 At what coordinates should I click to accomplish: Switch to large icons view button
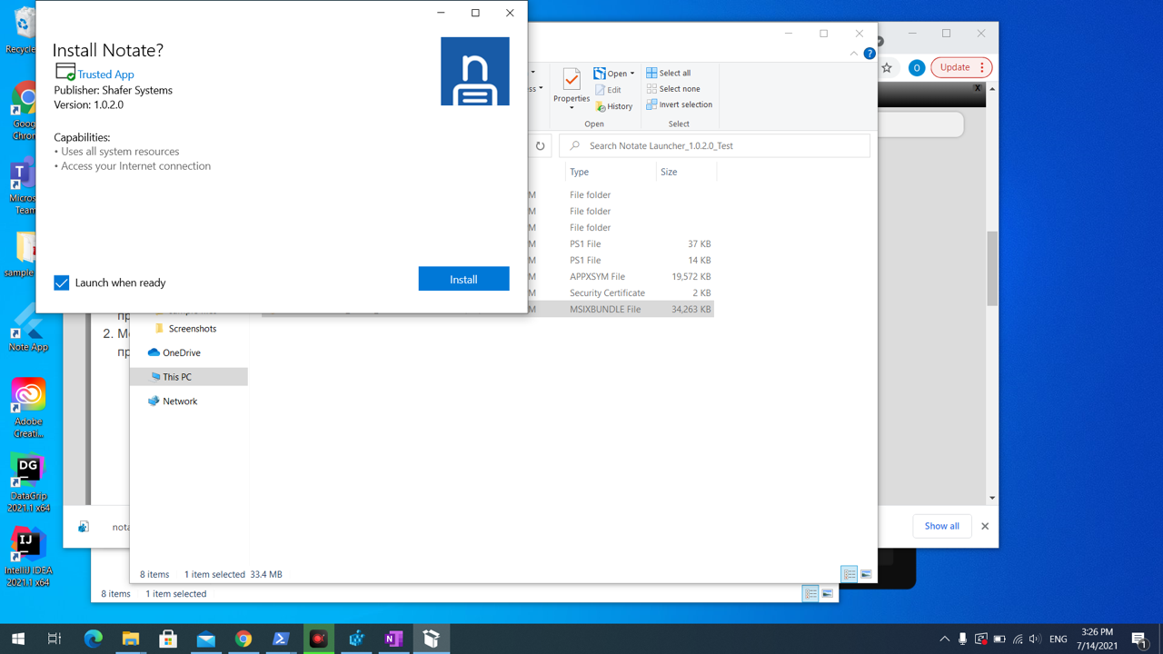[x=866, y=574]
